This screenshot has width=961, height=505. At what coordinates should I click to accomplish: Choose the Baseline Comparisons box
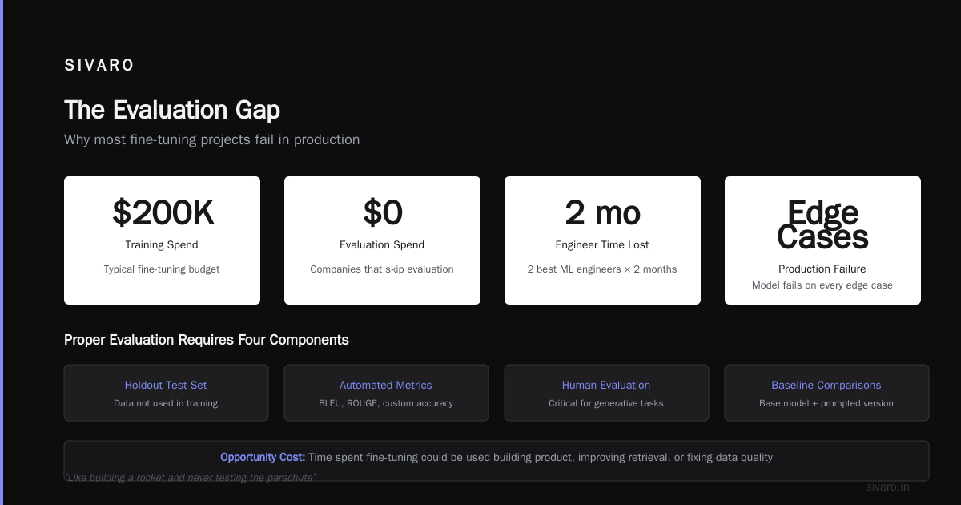click(826, 393)
